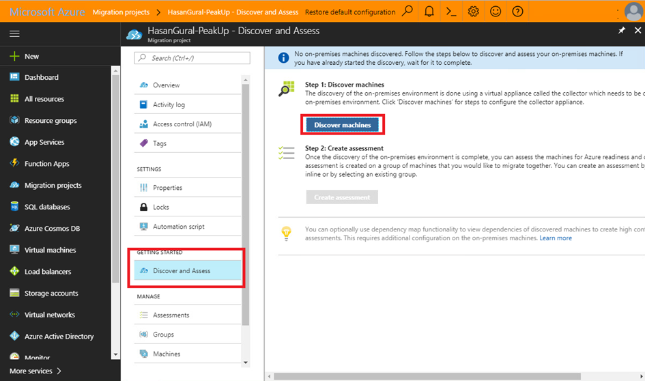Click HasanGural-PeakUp breadcrumb link
Viewport: 645px width, 381px height.
coord(233,12)
